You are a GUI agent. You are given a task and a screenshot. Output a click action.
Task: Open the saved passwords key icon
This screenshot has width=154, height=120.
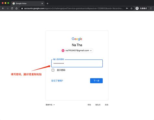tap(127, 8)
